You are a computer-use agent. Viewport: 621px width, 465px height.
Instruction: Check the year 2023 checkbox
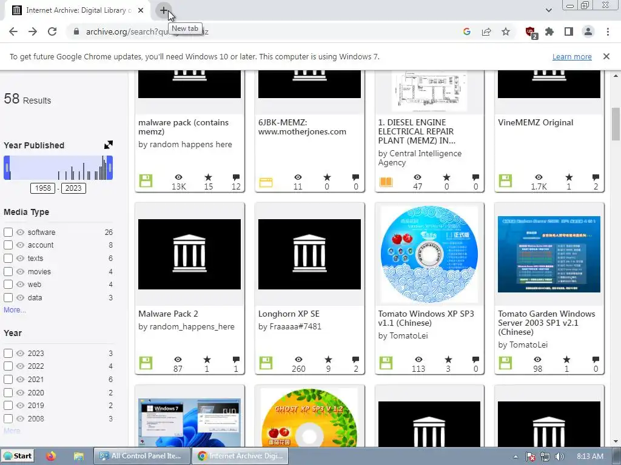pyautogui.click(x=8, y=353)
